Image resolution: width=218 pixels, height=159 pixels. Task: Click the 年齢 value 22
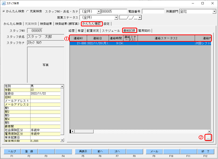click(x=45, y=90)
